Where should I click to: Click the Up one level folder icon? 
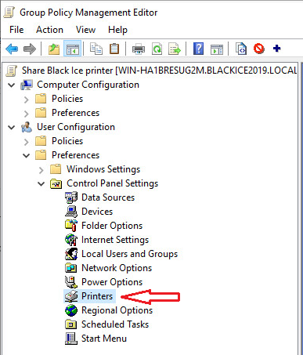point(54,49)
